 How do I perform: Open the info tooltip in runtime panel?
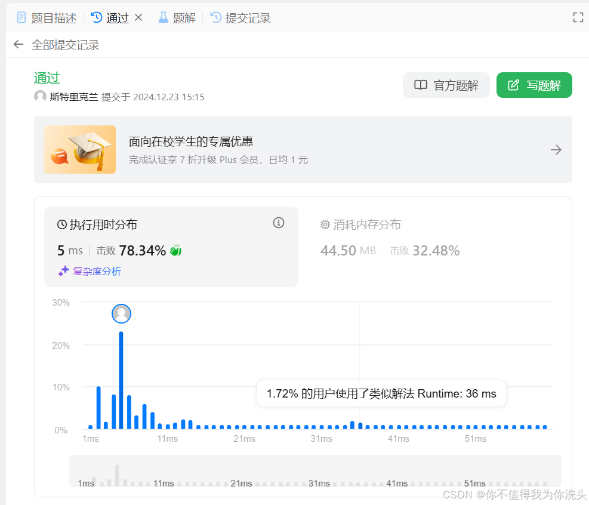click(x=278, y=223)
